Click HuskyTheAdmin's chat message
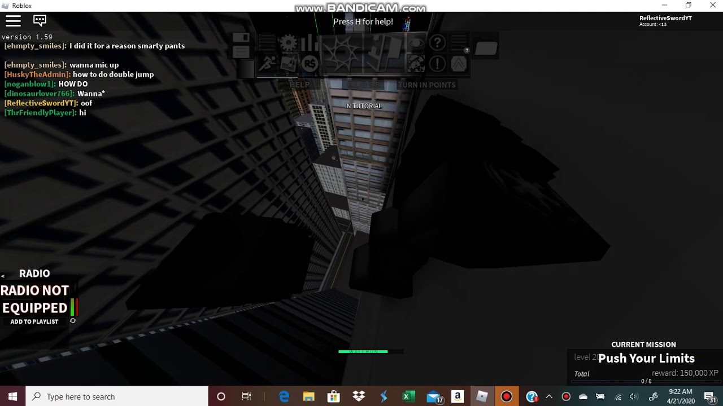 pyautogui.click(x=79, y=74)
